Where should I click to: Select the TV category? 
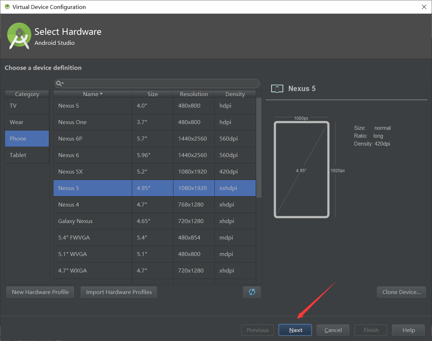tap(27, 106)
